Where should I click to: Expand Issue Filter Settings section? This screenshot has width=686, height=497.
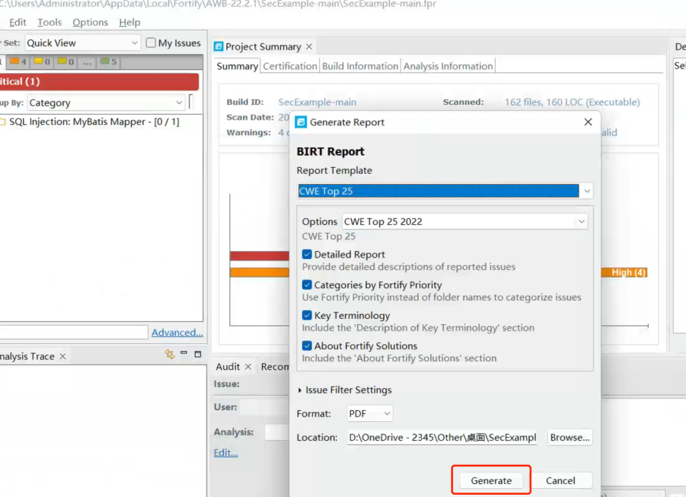click(x=301, y=390)
